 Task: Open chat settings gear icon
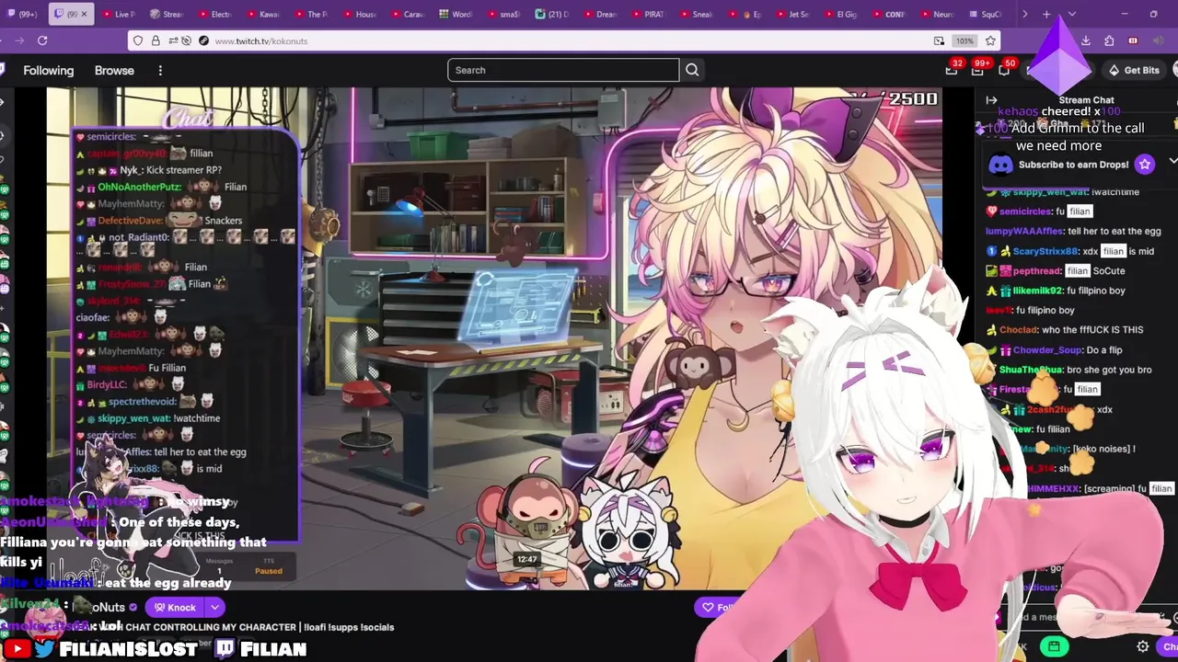(1142, 646)
